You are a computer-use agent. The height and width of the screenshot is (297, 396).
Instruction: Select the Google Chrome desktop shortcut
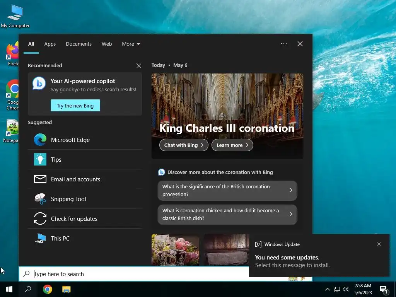tap(13, 95)
